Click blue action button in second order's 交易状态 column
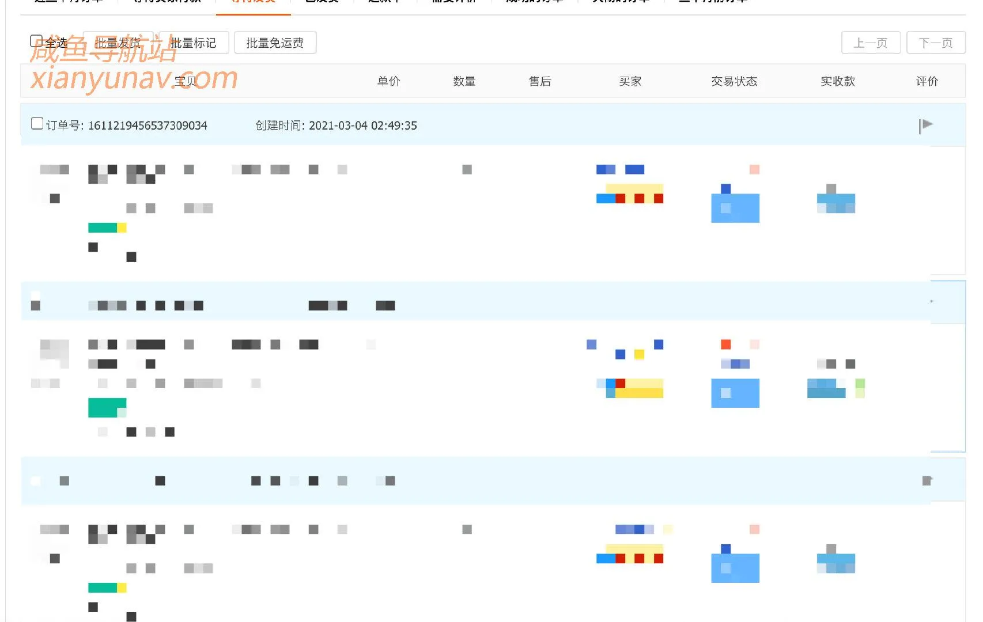The image size is (983, 622). click(735, 393)
